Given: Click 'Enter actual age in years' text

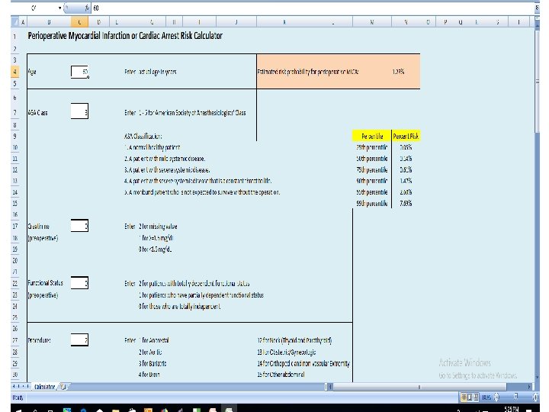Looking at the screenshot, I should [150, 72].
